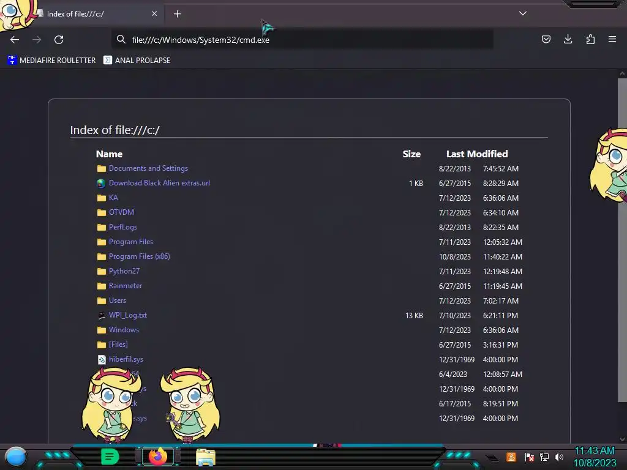Open the second bookmark in the bookmarks toolbar
The image size is (627, 470).
pos(137,61)
